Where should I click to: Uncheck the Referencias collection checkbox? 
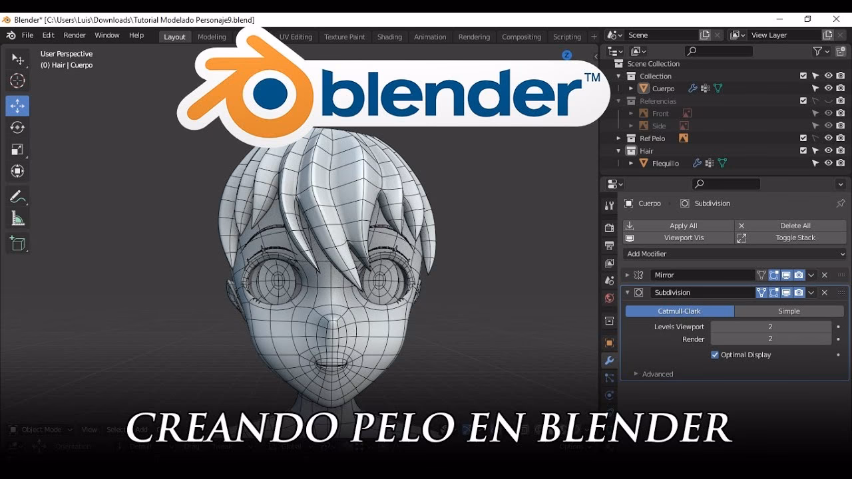803,100
